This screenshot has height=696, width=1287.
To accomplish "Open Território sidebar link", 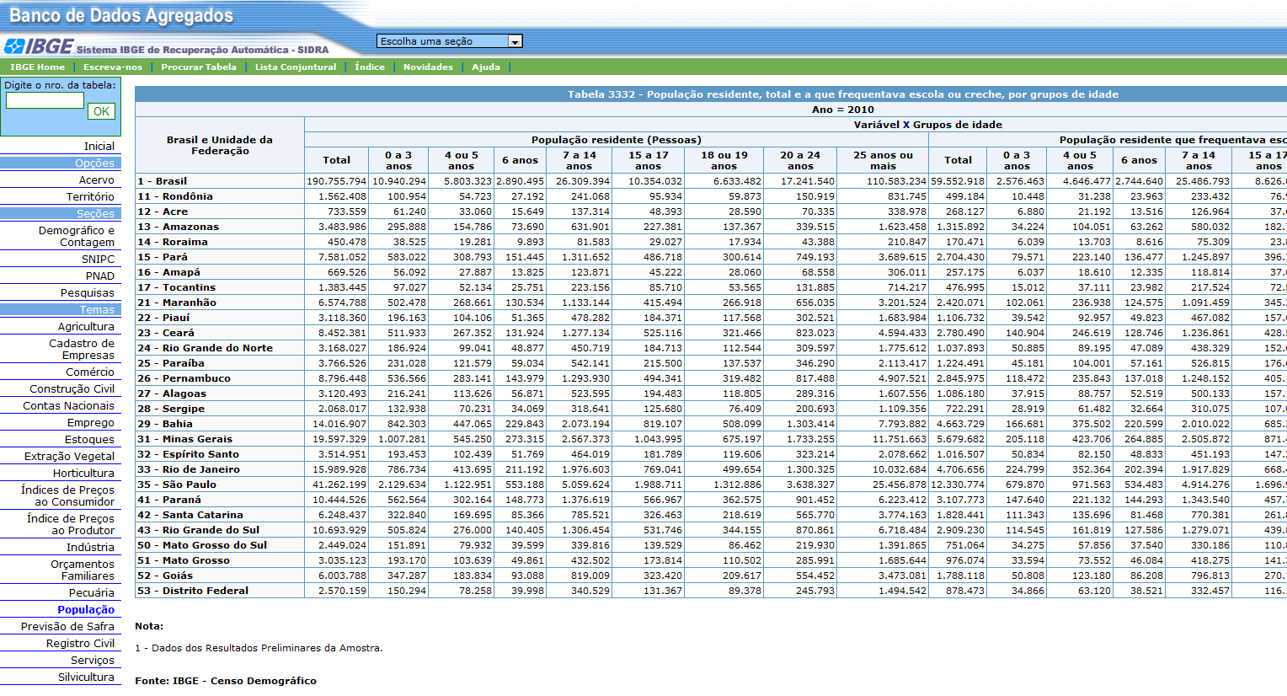I will pos(90,196).
